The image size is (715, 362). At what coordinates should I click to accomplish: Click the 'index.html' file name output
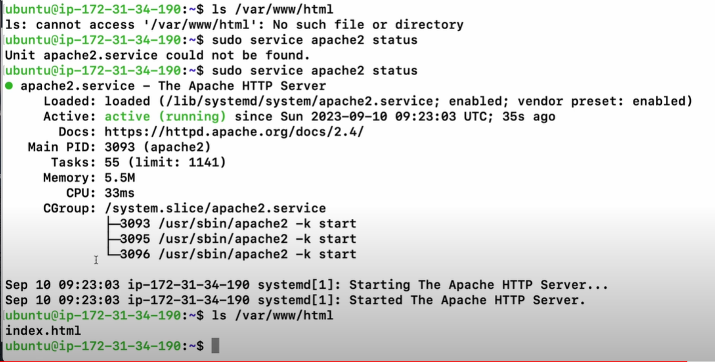point(43,330)
